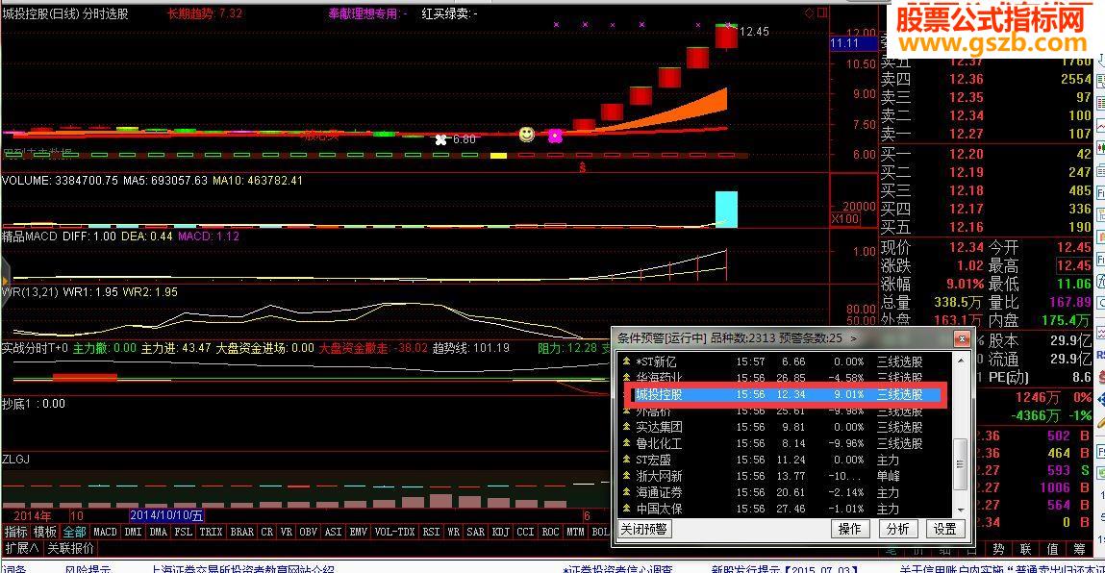Switch to the ROC indicator
The image size is (1105, 573).
[x=550, y=532]
